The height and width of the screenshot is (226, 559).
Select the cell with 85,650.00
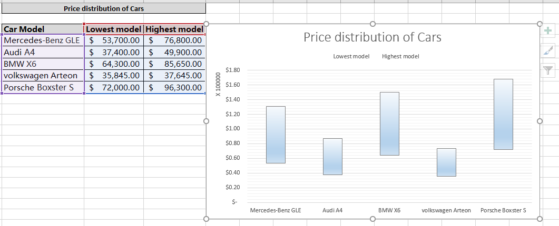(x=174, y=64)
